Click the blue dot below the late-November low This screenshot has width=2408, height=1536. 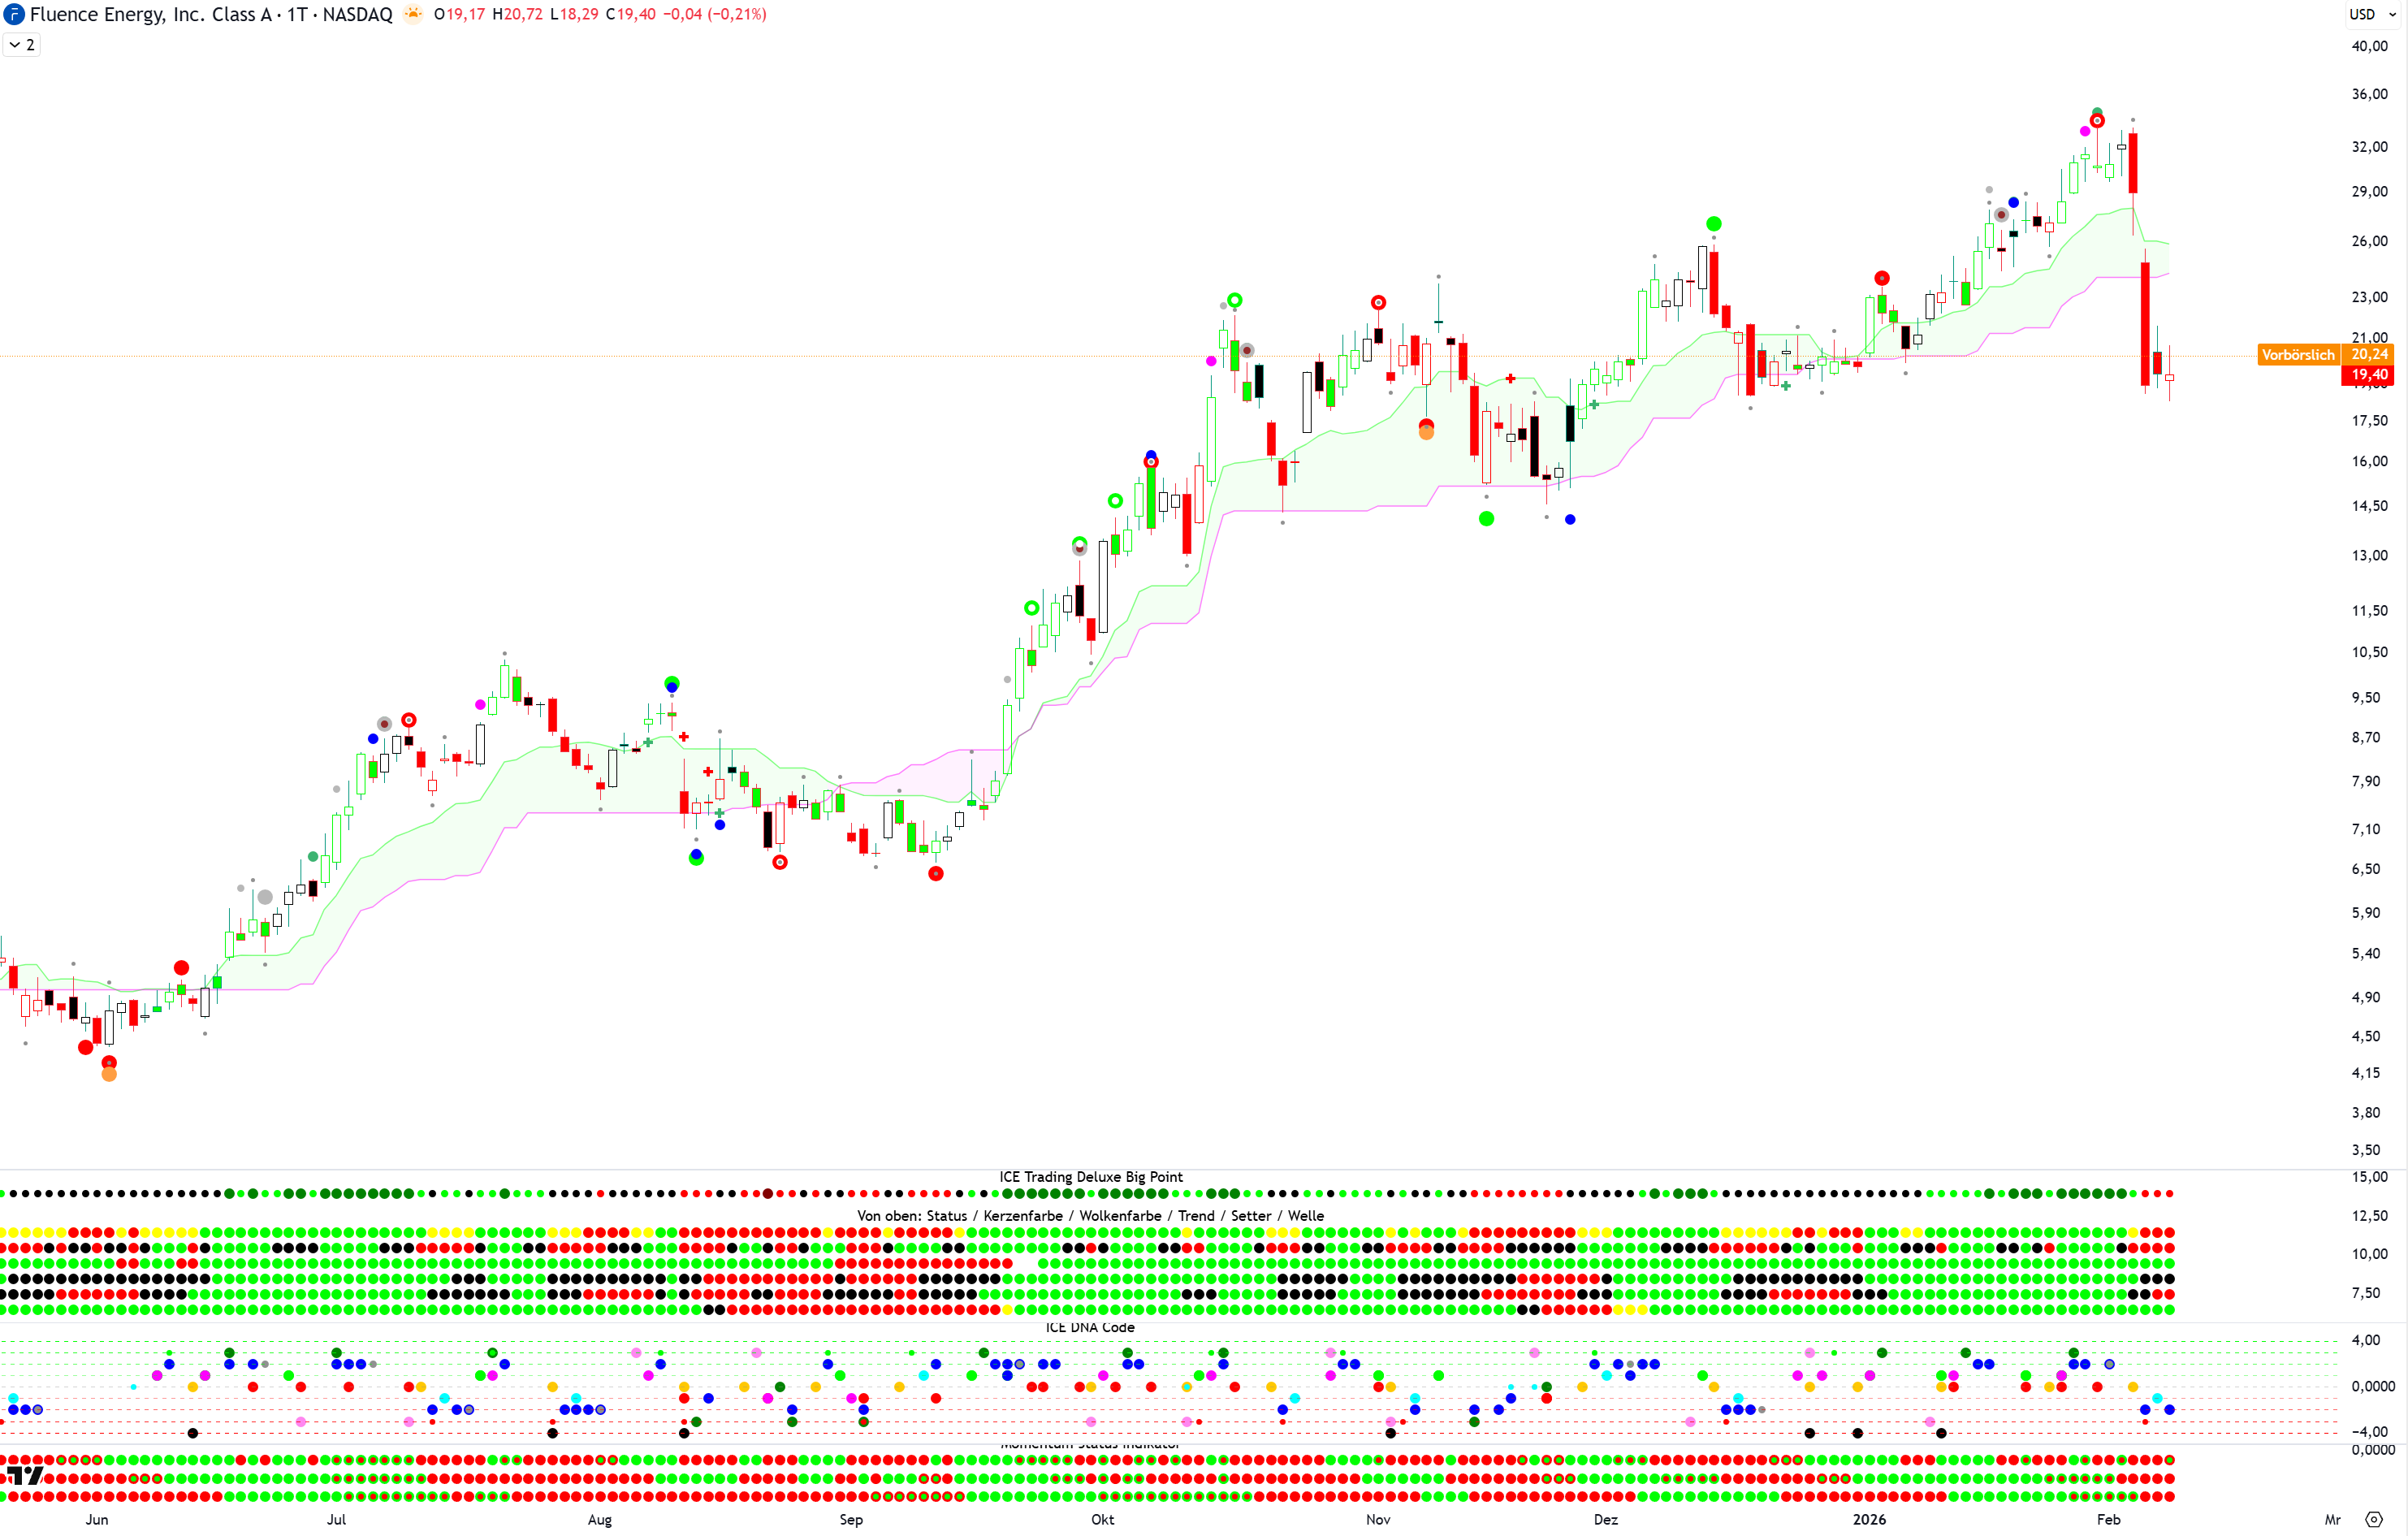coord(1570,520)
